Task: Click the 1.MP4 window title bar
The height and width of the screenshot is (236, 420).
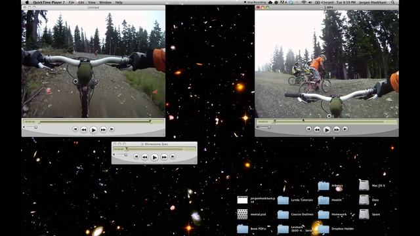Action: tap(327, 7)
